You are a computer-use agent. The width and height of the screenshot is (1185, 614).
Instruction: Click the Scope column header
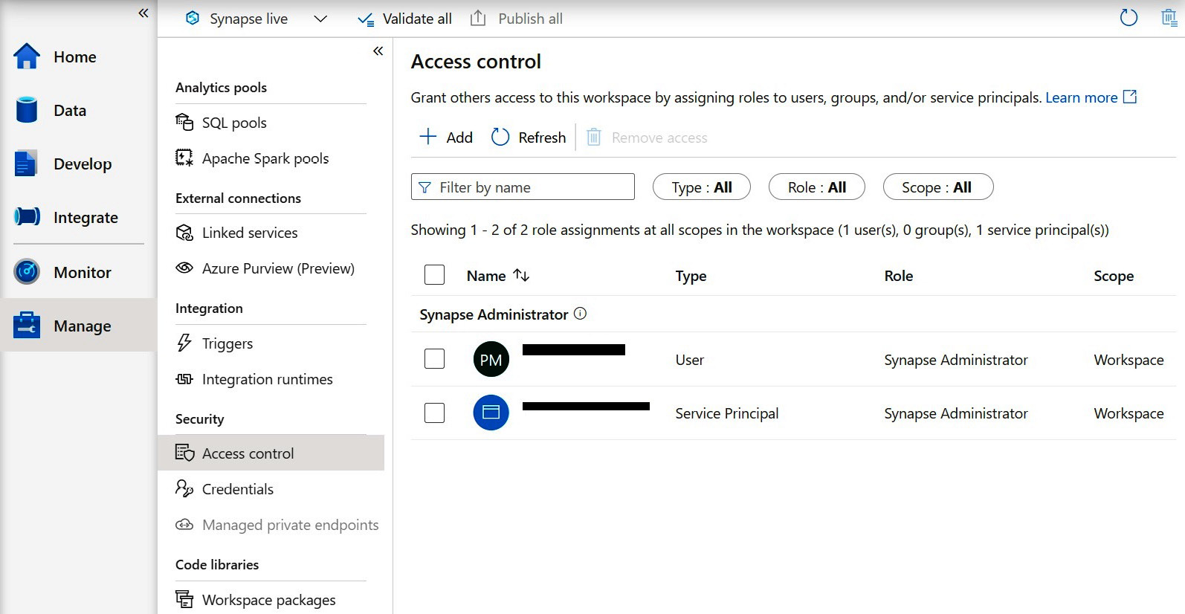(x=1114, y=276)
